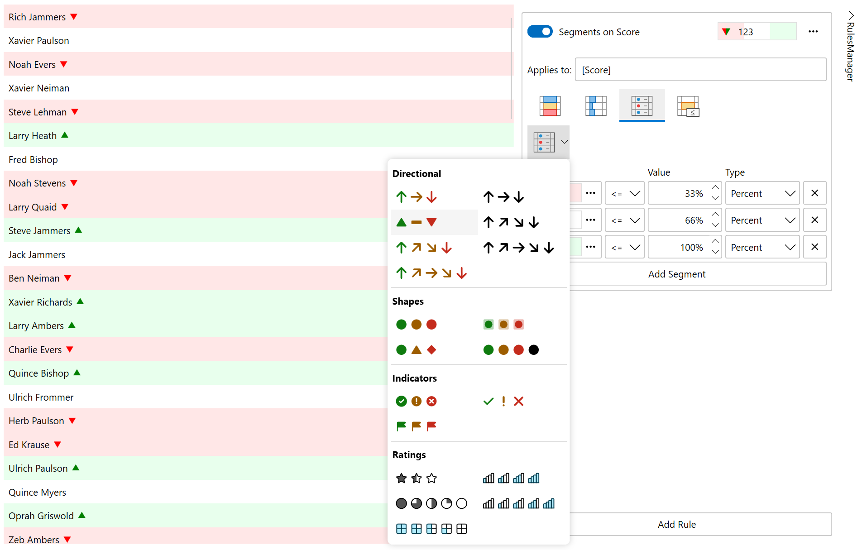Select the colored three-arrow directional icon set
The height and width of the screenshot is (550, 867).
[416, 197]
